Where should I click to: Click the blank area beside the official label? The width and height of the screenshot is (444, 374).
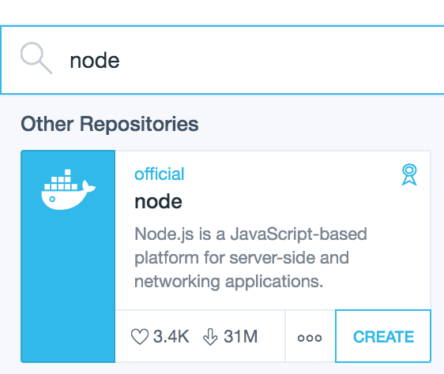tap(292, 174)
